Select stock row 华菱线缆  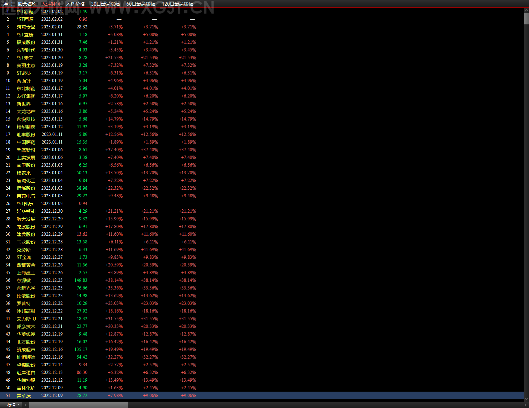pyautogui.click(x=262, y=334)
